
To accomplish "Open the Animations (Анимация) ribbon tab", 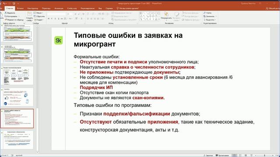I will click(59, 8).
